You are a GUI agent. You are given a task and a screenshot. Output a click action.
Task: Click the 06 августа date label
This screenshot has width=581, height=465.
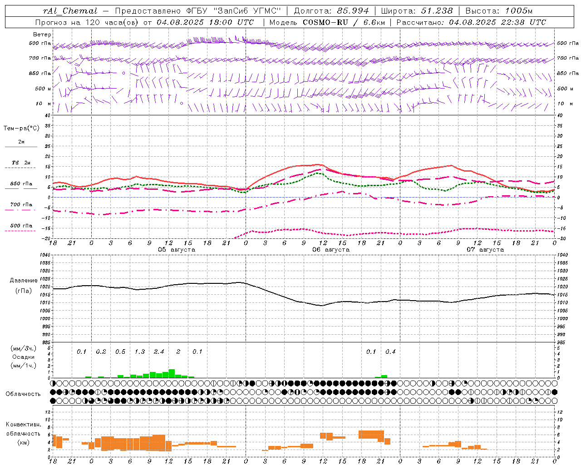tap(331, 250)
